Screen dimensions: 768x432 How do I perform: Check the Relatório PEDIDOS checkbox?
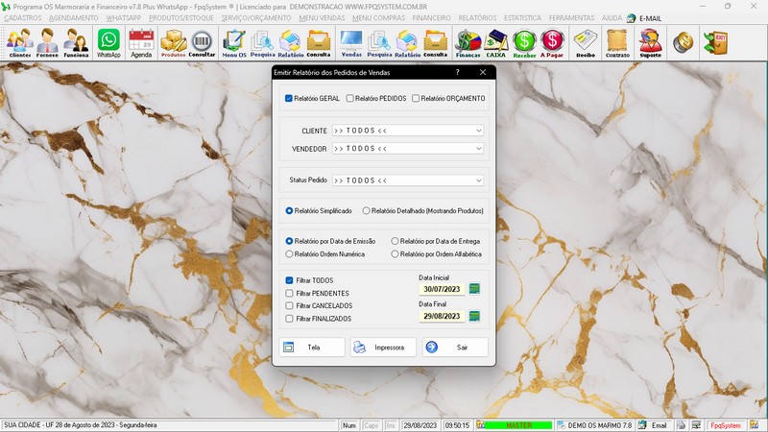pos(349,99)
